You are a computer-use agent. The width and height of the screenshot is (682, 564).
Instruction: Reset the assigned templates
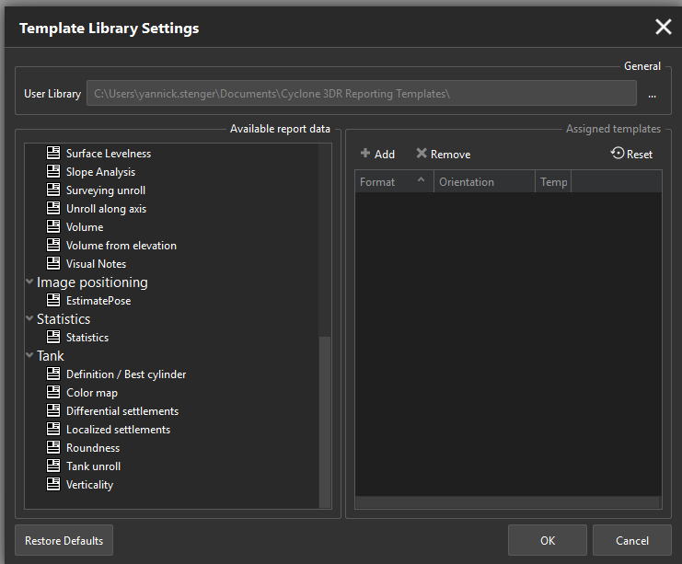point(631,155)
